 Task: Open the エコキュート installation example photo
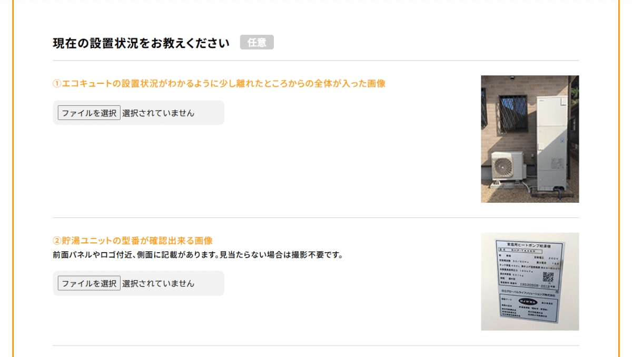[x=530, y=139]
